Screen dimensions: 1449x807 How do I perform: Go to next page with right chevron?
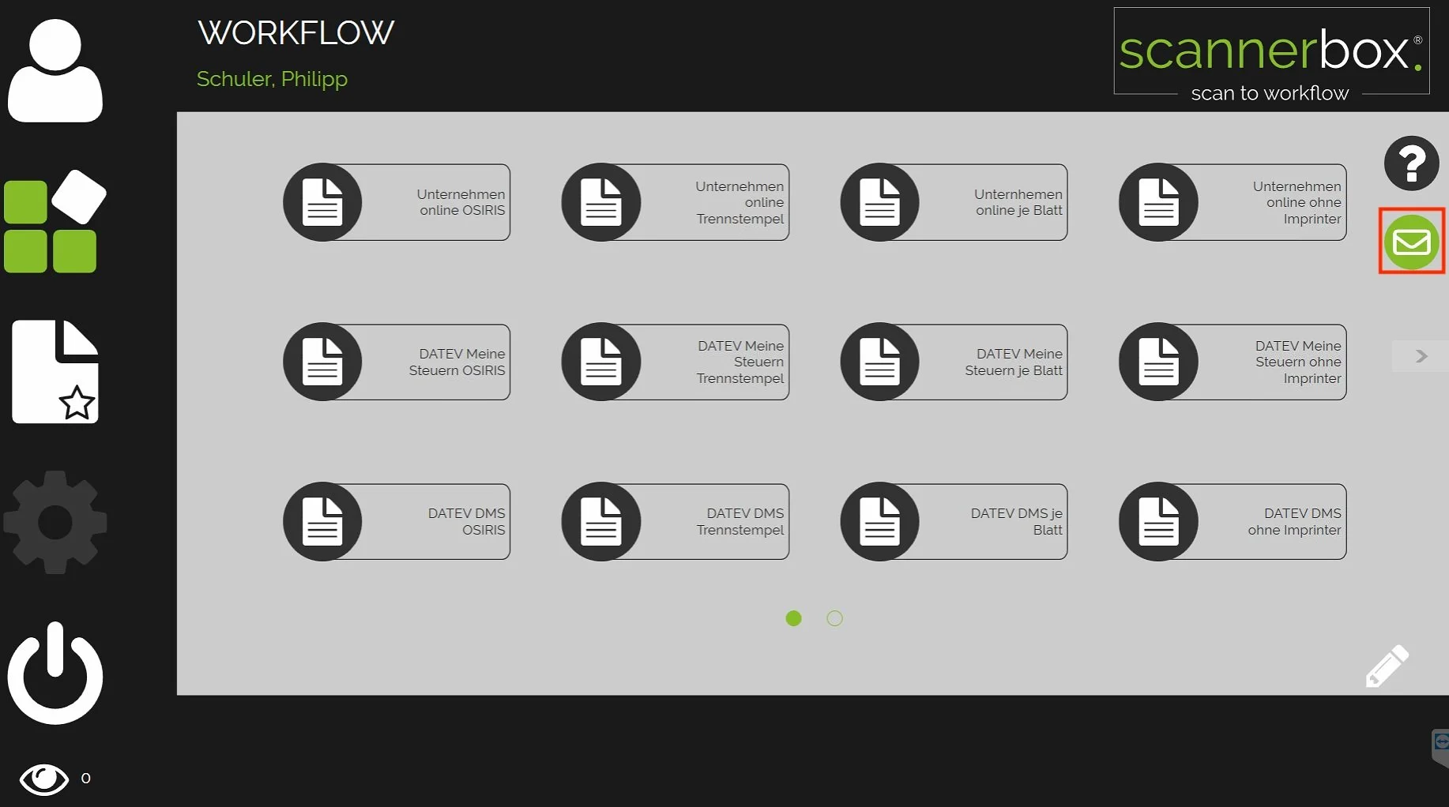click(x=1421, y=356)
